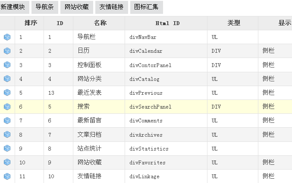Viewport: 292px width, 183px height.
Task: Click the cube icon in 最近发表 row
Action: tap(7, 93)
